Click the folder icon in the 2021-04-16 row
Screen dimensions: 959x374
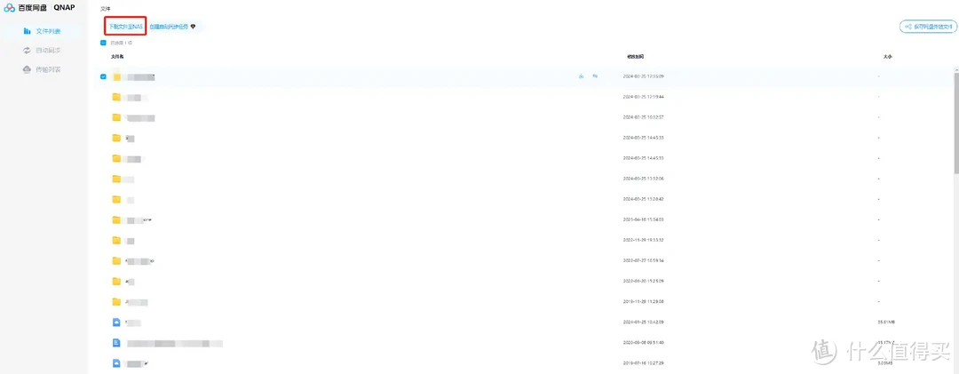pyautogui.click(x=117, y=219)
